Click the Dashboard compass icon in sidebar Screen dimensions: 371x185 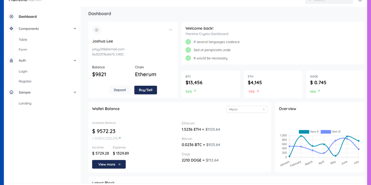click(11, 16)
